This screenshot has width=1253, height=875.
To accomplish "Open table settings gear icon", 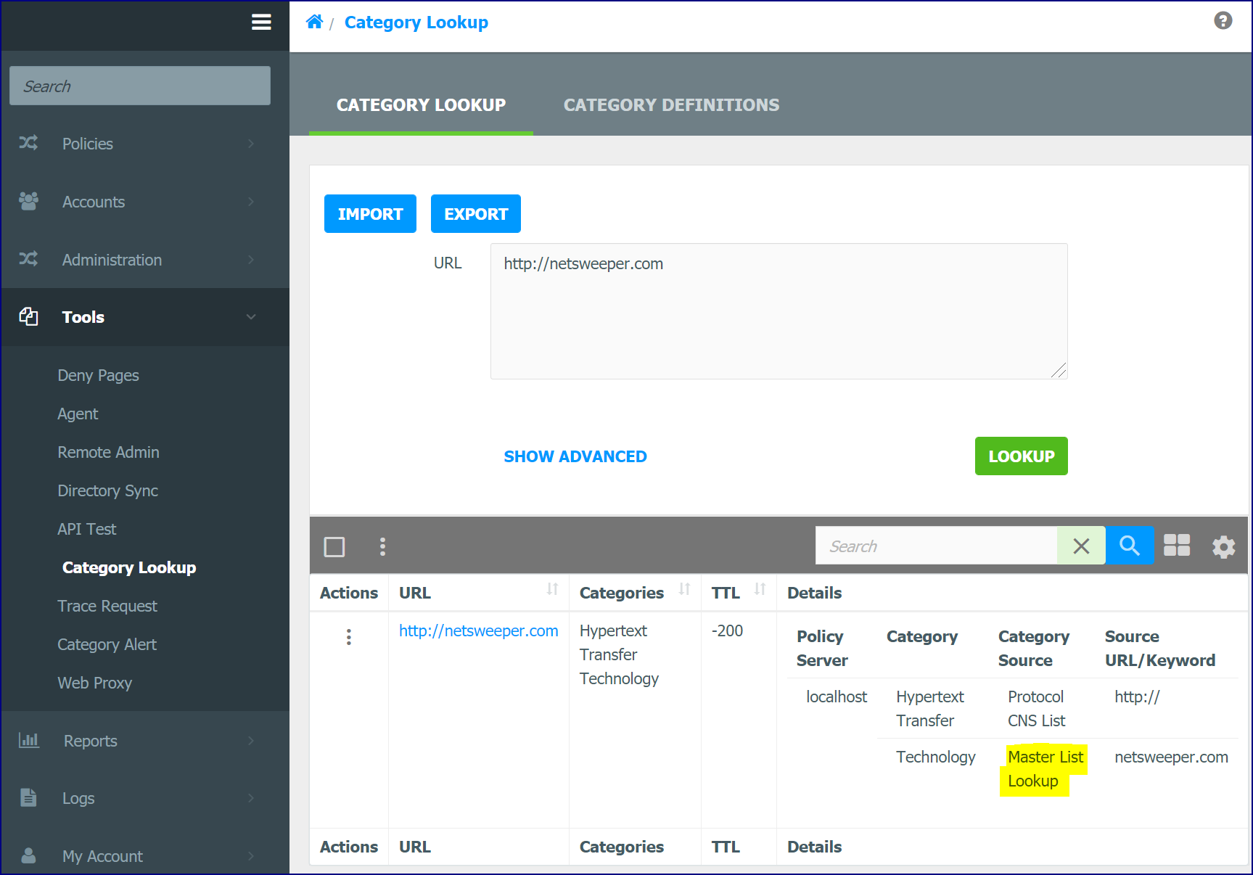I will click(x=1223, y=546).
